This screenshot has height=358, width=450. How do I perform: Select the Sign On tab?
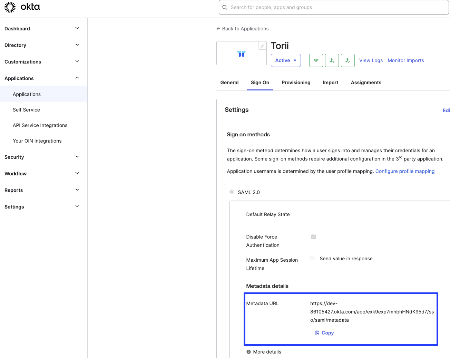pyautogui.click(x=260, y=83)
